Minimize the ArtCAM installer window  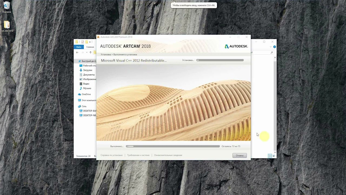pyautogui.click(x=230, y=37)
